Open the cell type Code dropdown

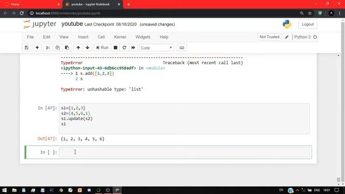coord(156,48)
